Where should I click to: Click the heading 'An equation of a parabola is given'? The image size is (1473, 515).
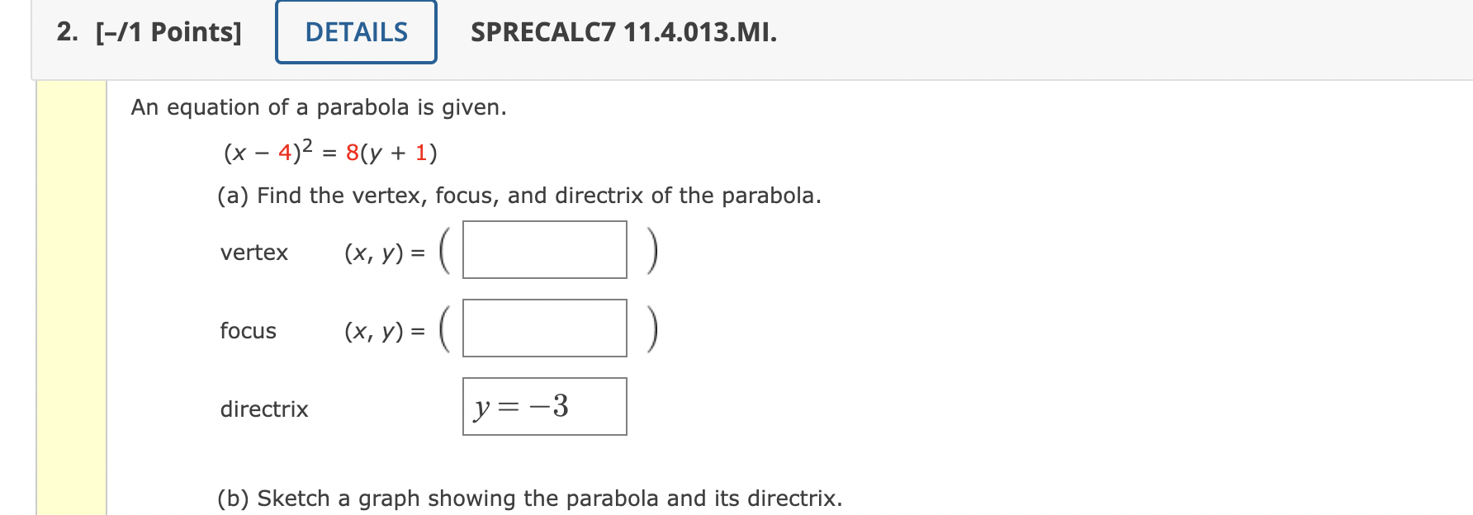click(319, 106)
